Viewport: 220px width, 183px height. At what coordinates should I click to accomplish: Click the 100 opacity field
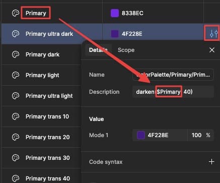(x=196, y=135)
